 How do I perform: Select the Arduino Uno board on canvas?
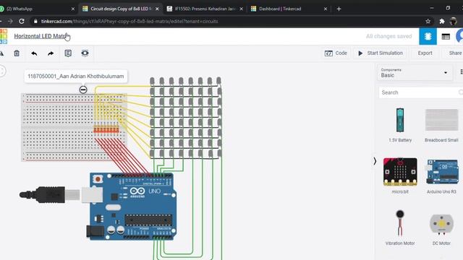133,207
